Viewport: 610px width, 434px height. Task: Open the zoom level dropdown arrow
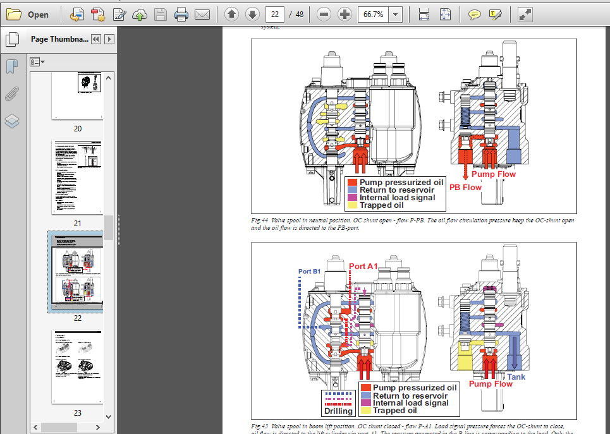click(x=395, y=15)
